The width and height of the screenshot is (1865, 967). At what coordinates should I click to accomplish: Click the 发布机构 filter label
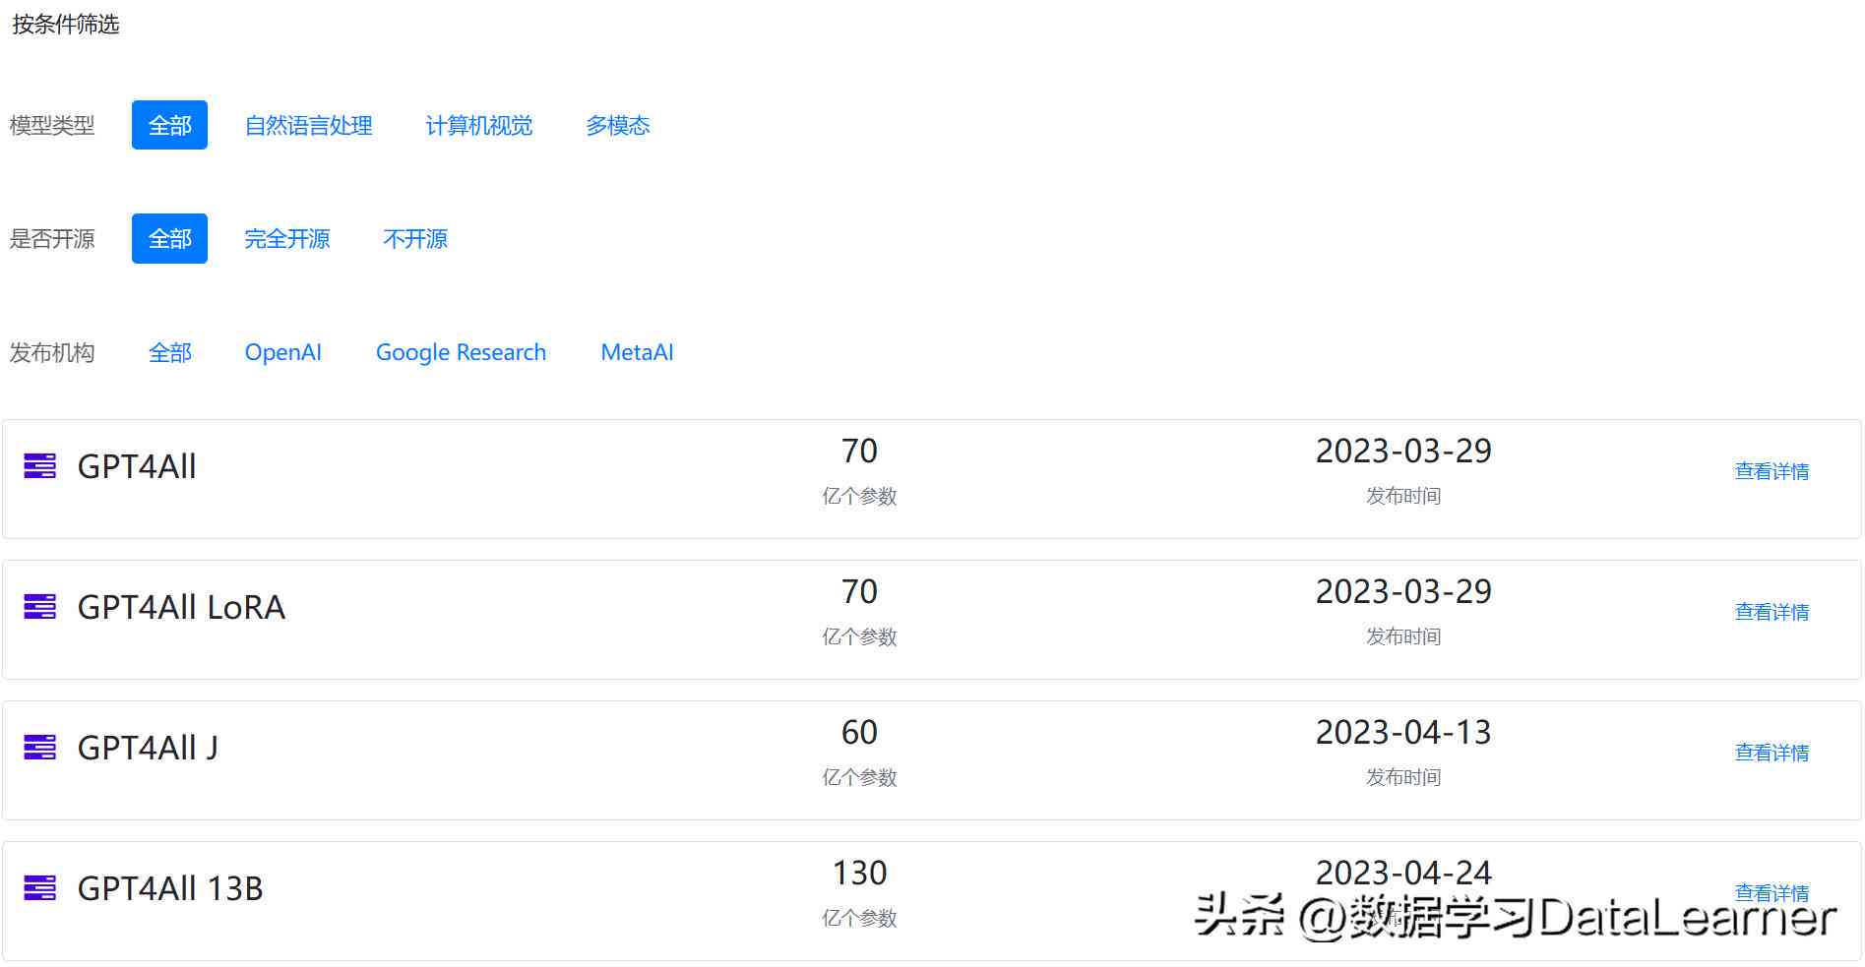pos(52,352)
